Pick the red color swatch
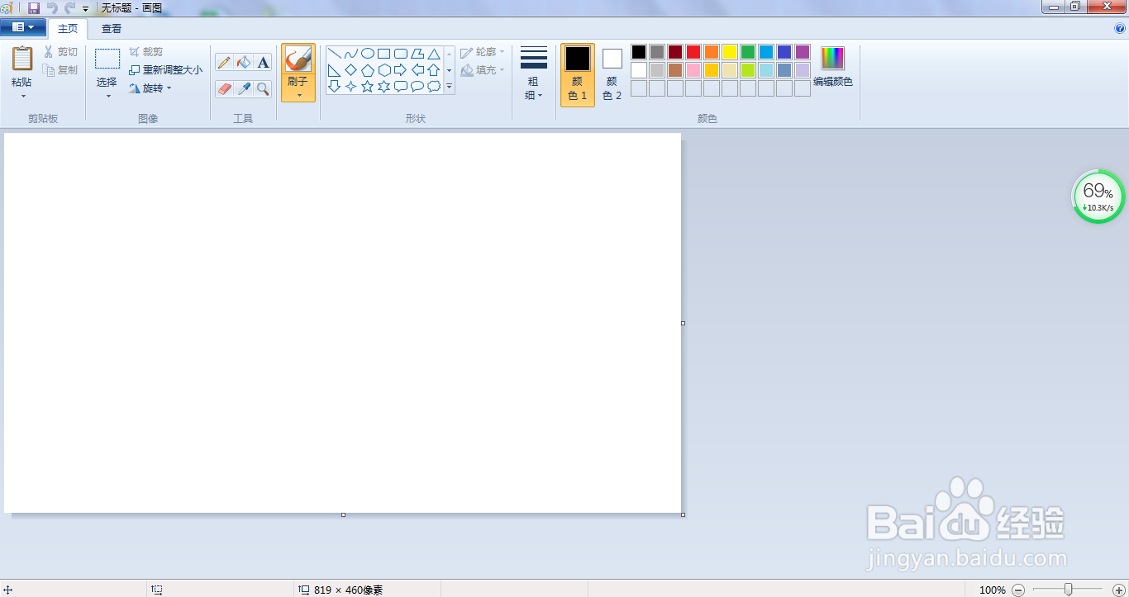The height and width of the screenshot is (597, 1129). 693,52
